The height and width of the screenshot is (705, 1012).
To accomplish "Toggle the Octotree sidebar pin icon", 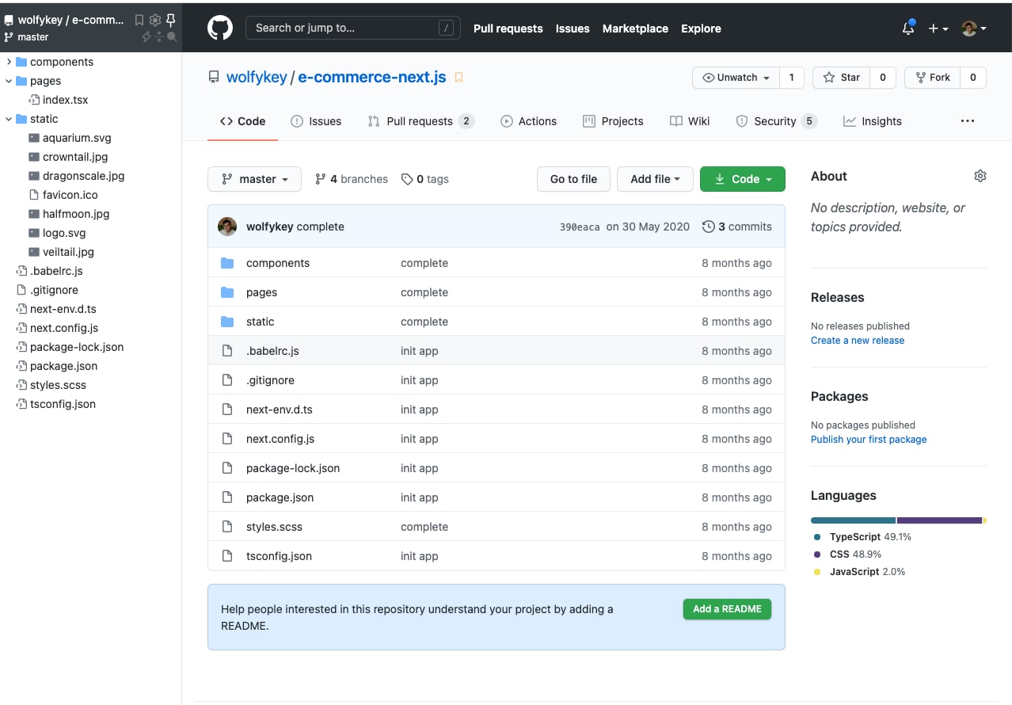I will point(170,20).
